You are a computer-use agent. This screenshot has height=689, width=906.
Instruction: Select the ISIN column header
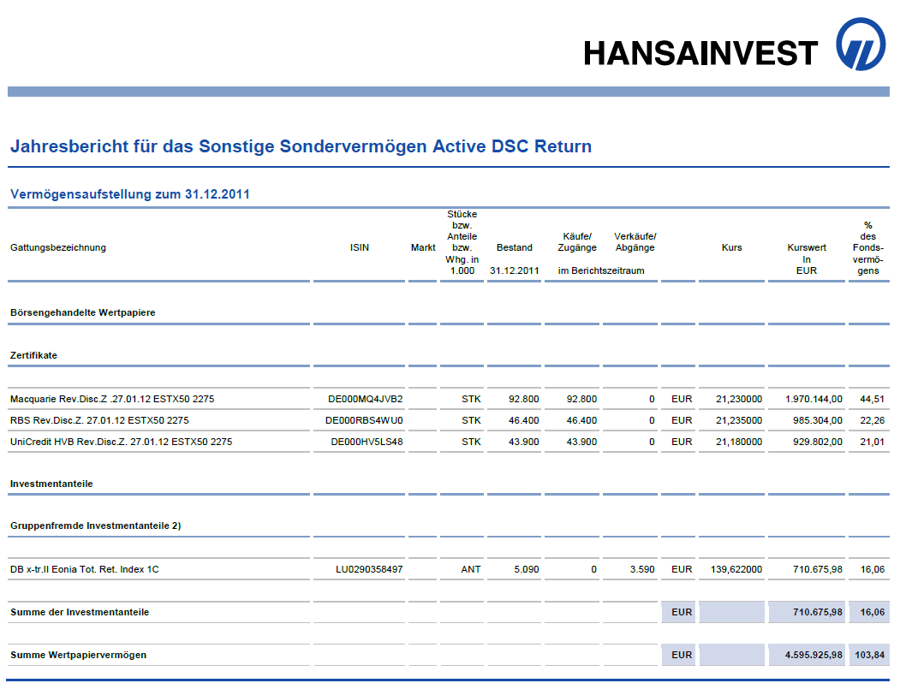click(360, 247)
